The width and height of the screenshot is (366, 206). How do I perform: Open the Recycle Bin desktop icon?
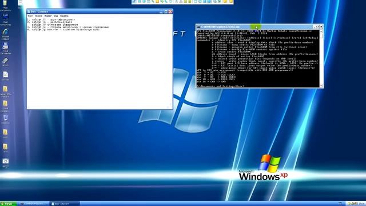tap(5, 118)
